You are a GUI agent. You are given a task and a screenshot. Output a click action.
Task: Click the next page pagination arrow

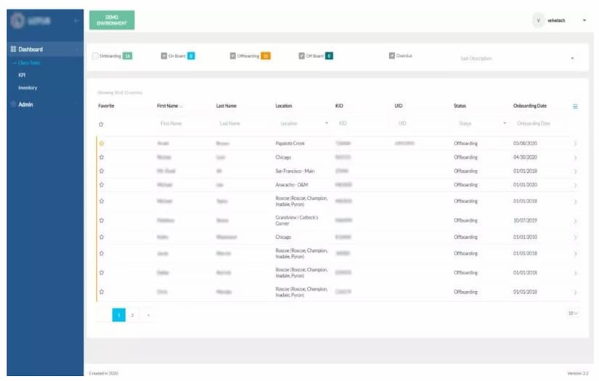tap(148, 315)
